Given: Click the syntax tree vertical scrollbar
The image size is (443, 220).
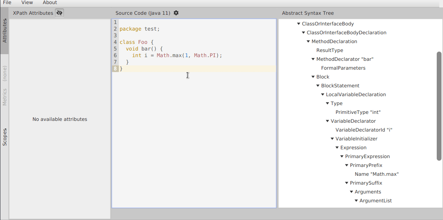Looking at the screenshot, I should pyautogui.click(x=439, y=106).
